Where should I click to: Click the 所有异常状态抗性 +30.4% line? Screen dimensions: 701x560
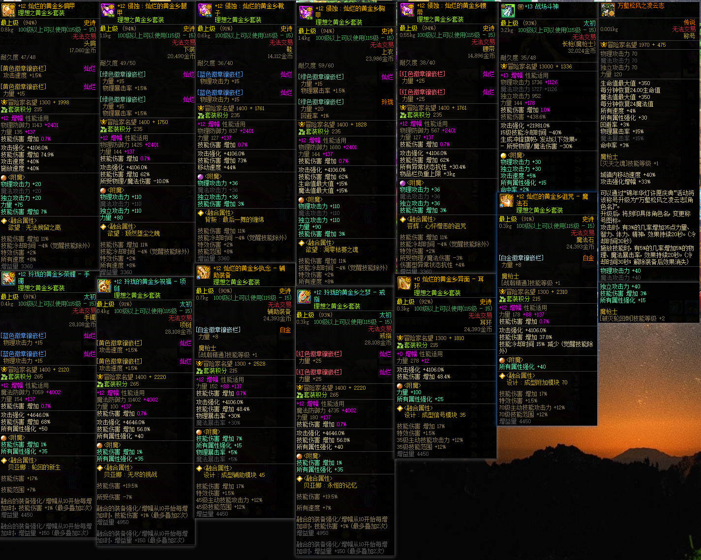433,167
